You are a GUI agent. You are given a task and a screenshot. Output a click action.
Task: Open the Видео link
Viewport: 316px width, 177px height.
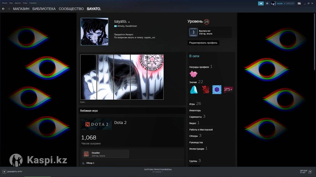tap(193, 123)
